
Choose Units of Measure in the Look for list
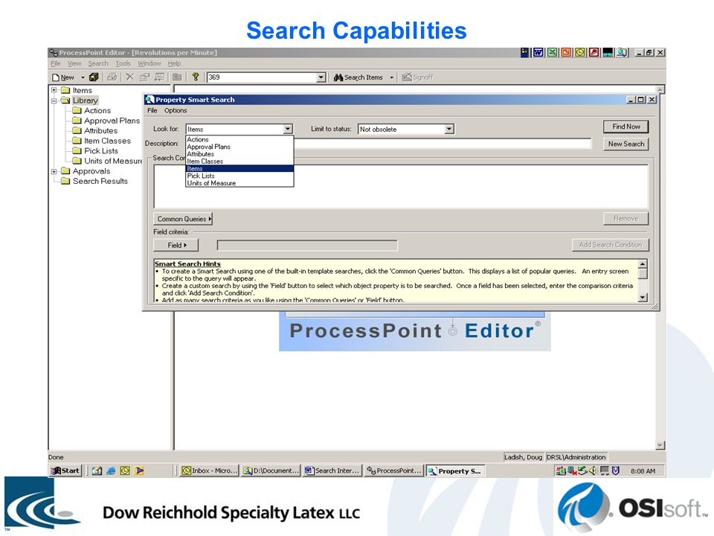pyautogui.click(x=239, y=183)
